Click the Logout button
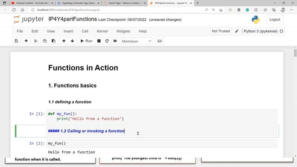297x167 pixels. pyautogui.click(x=275, y=19)
